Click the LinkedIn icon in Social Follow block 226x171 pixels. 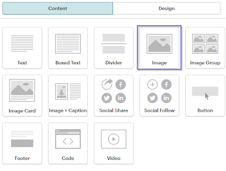166,98
